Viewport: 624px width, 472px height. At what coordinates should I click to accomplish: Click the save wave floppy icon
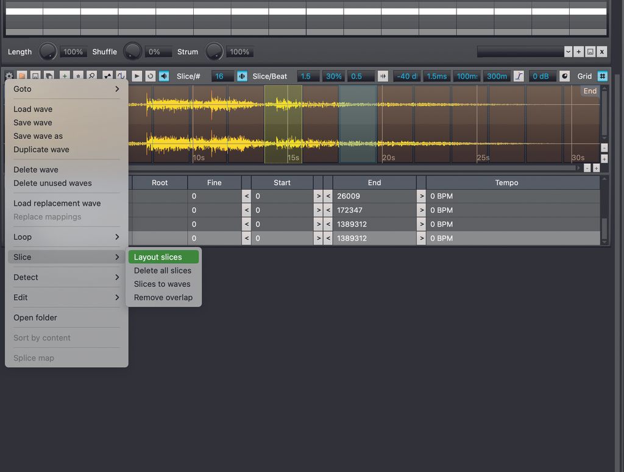pos(35,76)
